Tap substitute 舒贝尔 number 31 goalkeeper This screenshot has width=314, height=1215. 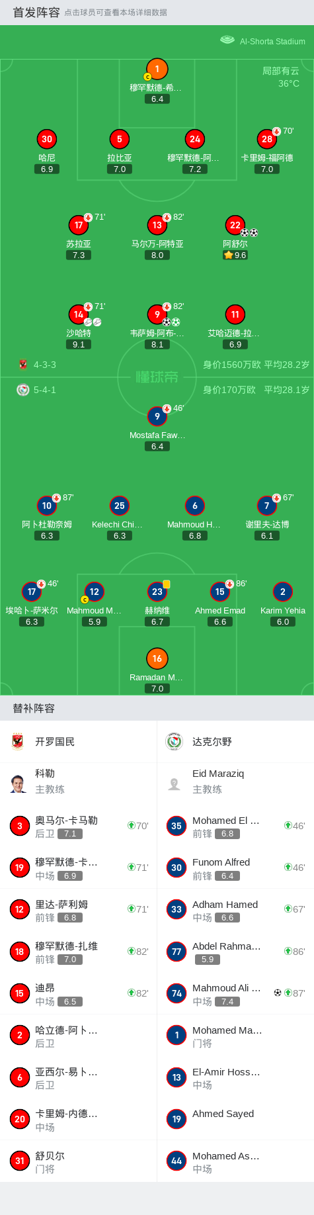(x=79, y=1161)
